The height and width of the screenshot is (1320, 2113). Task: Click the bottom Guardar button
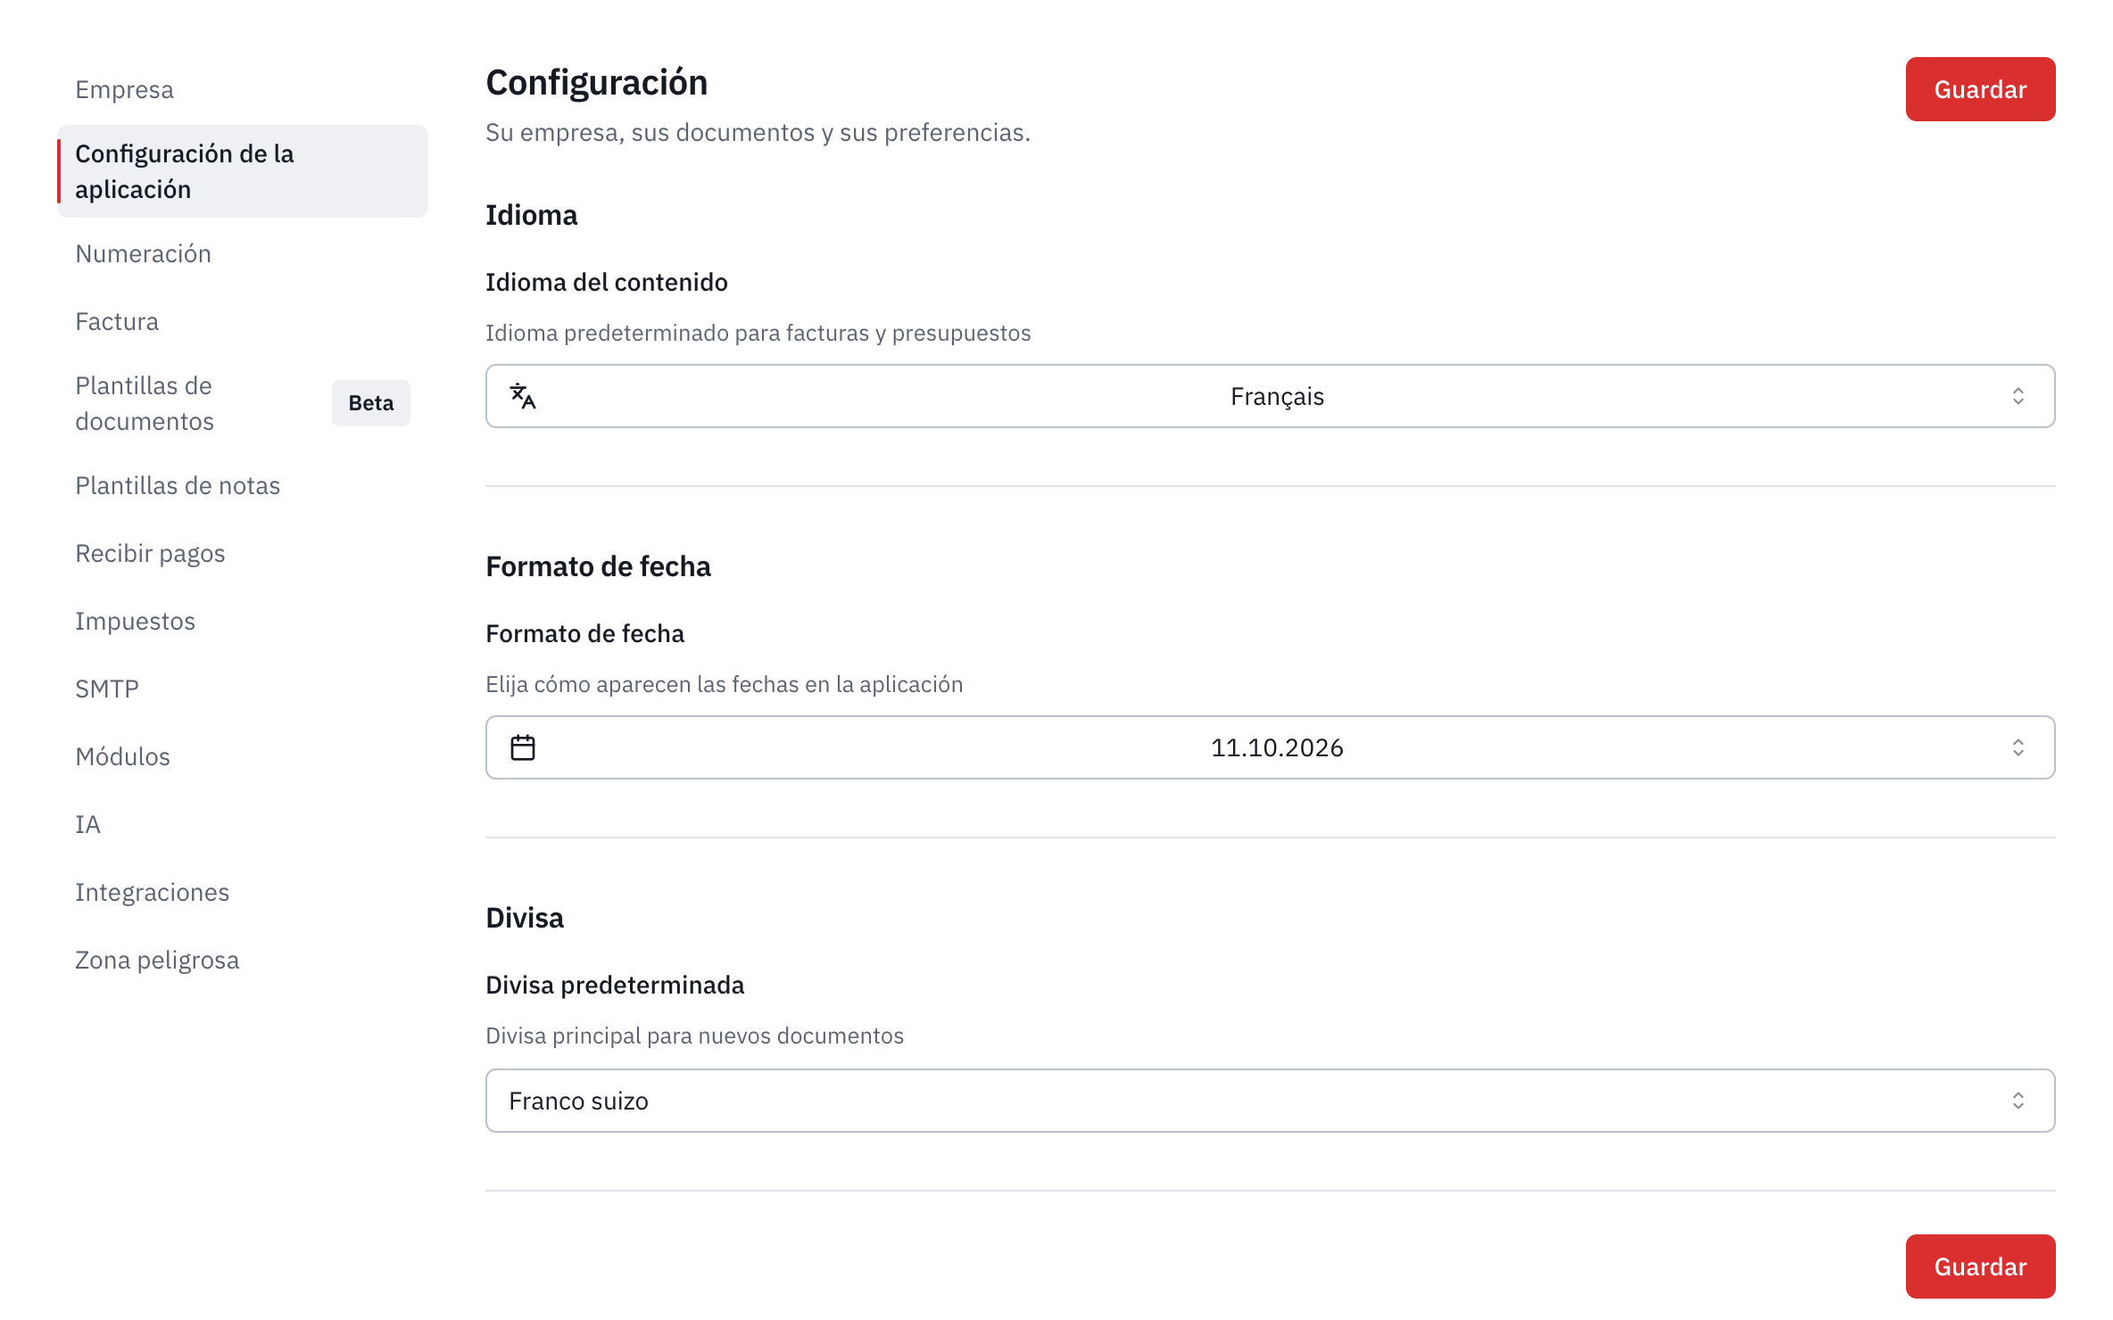coord(1980,1266)
